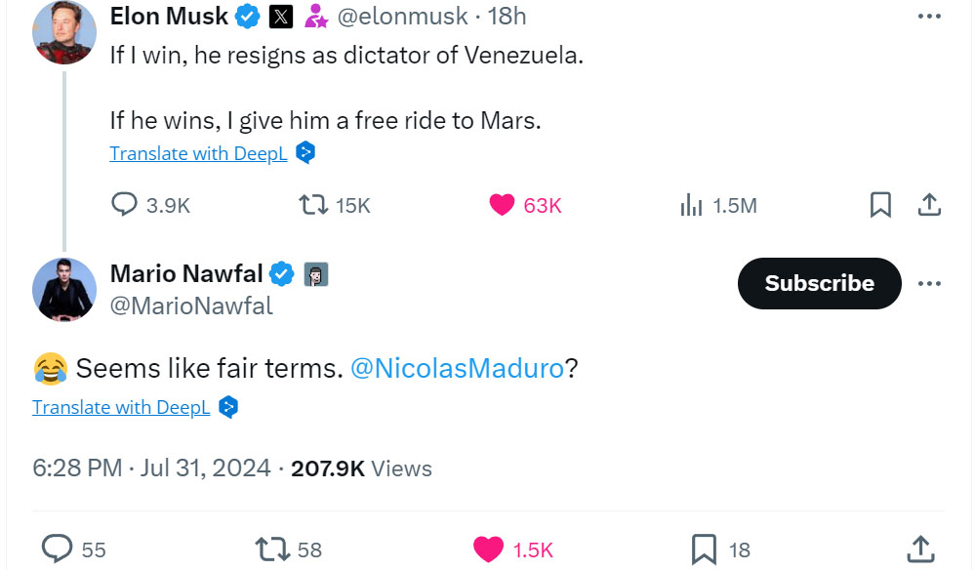Bookmark Elon Musk's tweet
The image size is (975, 570).
[x=880, y=204]
